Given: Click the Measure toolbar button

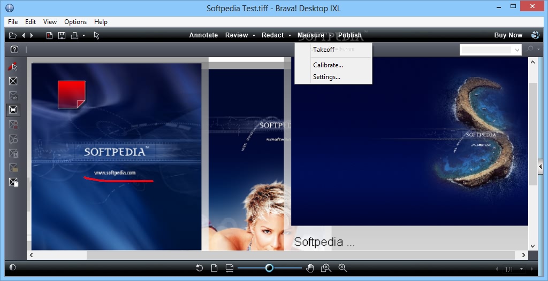Looking at the screenshot, I should (x=311, y=35).
